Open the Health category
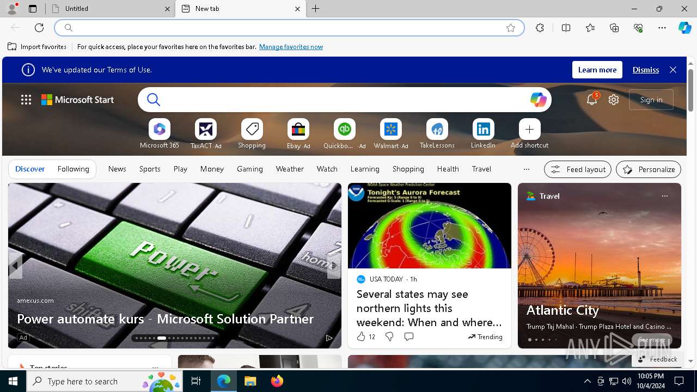Screen dimensions: 697x392 pyautogui.click(x=448, y=169)
